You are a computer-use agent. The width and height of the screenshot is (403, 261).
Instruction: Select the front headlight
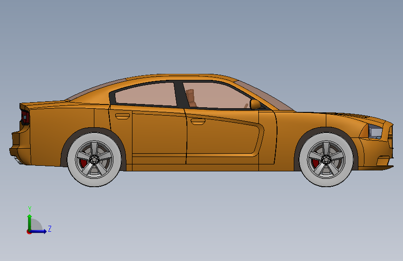click(375, 131)
